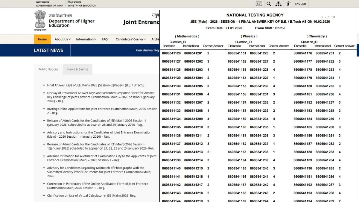The image size is (359, 202).
Task: Click the skip to main content icon
Action: (x=259, y=4)
